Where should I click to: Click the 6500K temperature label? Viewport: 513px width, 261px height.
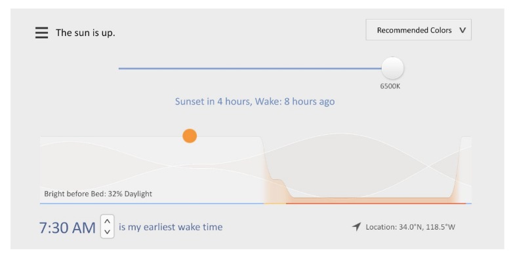(390, 86)
